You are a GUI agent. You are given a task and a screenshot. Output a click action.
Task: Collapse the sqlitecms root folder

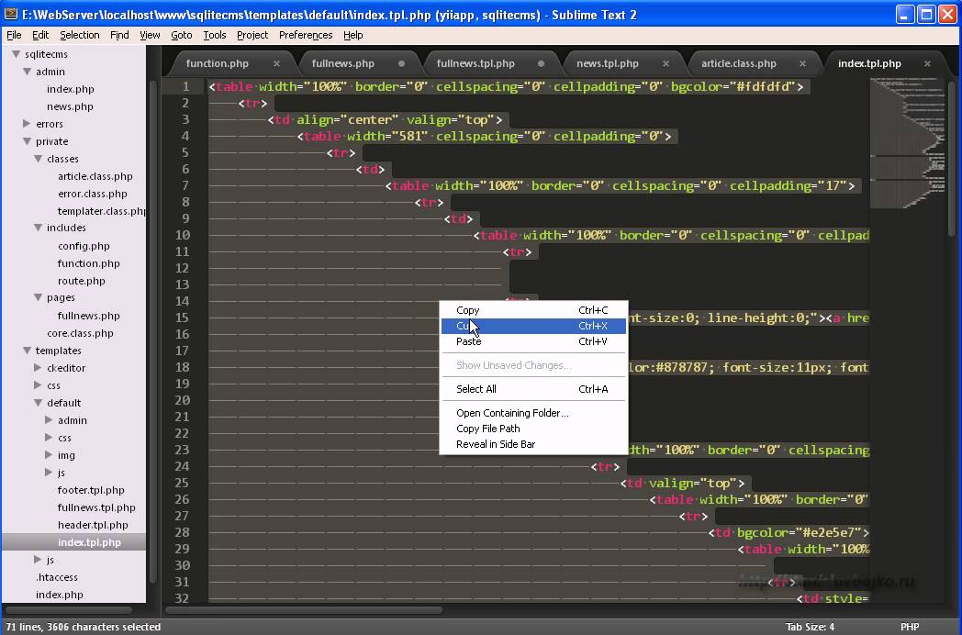pos(16,54)
